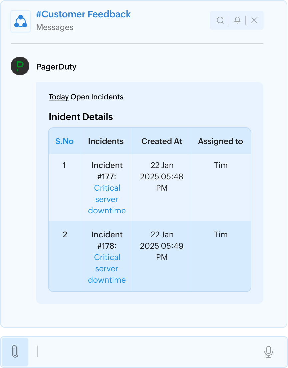
Task: Open Incident #178 Critical server downtime link
Action: [x=107, y=269]
